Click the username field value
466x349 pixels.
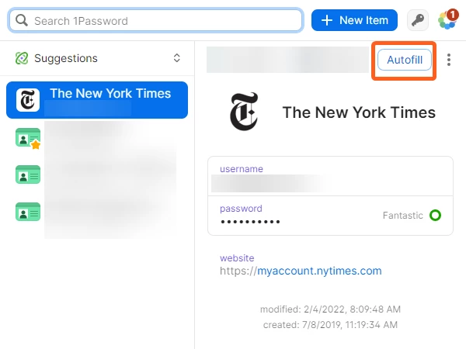pyautogui.click(x=267, y=183)
